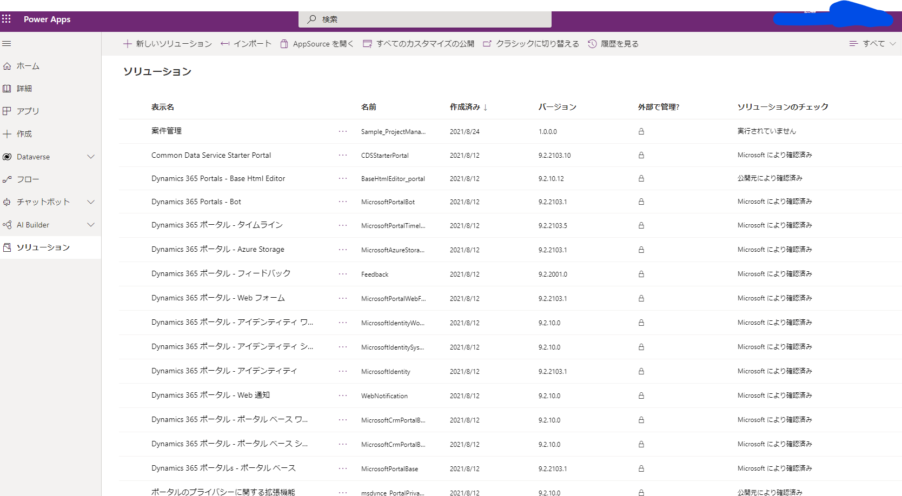Open more options for Web フォーム row

pos(343,298)
